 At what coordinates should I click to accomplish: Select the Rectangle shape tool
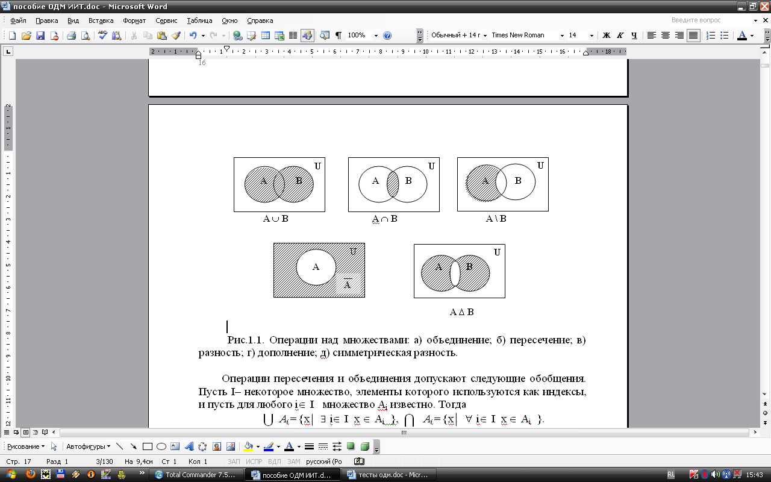(x=147, y=446)
